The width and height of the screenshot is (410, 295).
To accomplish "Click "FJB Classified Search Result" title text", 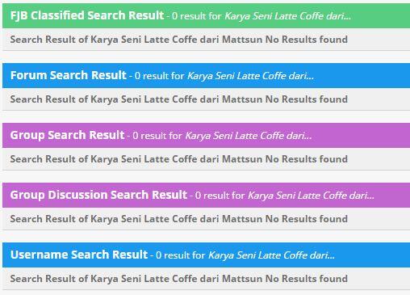I will 87,15.
